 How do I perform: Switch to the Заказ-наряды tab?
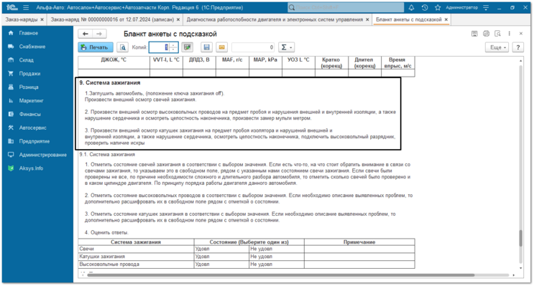pyautogui.click(x=22, y=19)
